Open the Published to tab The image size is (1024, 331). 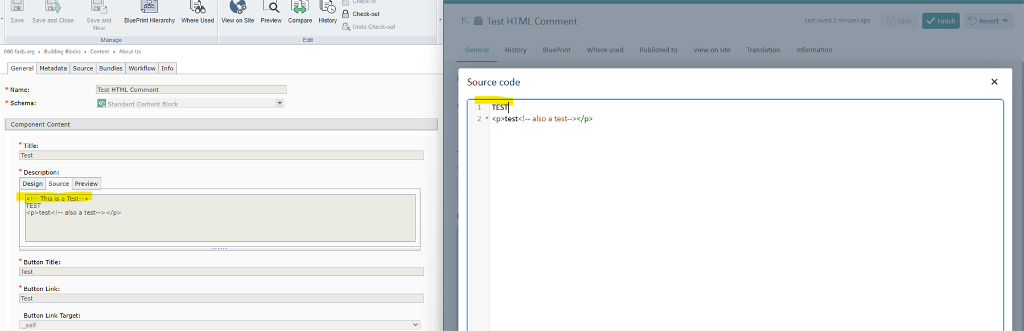[x=659, y=50]
